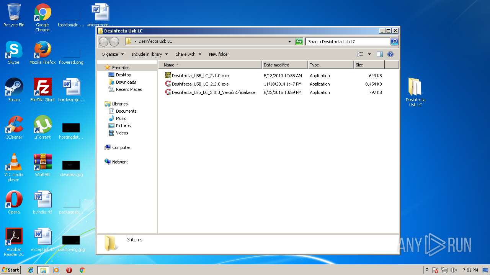
Task: Select the WinRAR desktop icon
Action: (42, 165)
